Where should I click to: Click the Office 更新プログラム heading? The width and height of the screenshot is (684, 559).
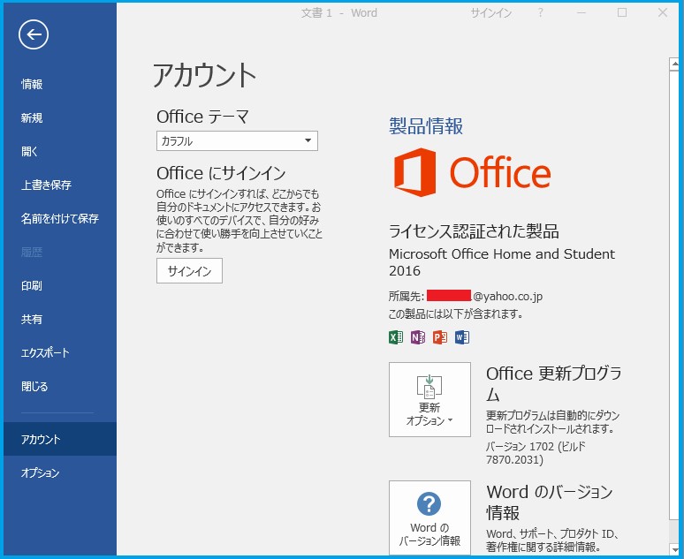click(554, 384)
